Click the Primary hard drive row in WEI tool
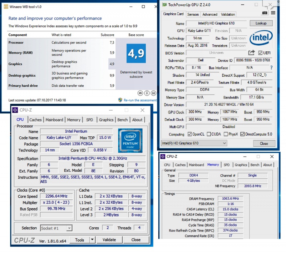Image resolution: width=286 pixels, height=253 pixels. pyautogui.click(x=61, y=86)
